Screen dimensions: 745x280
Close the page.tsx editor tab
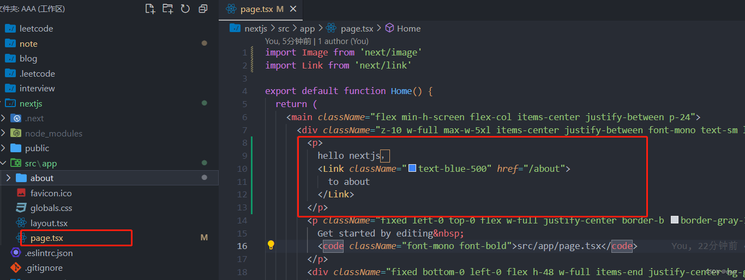click(x=294, y=9)
